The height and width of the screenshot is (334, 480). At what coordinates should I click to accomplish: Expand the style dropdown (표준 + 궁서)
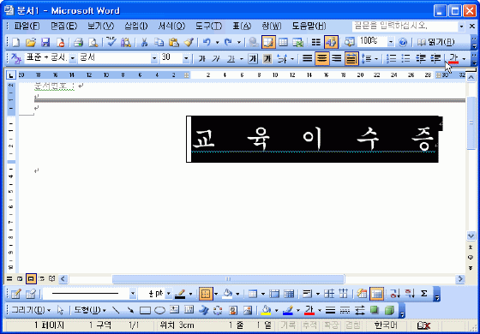73,58
